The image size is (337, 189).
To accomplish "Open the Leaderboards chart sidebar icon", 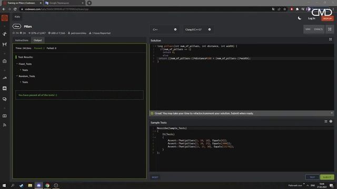I will (5, 78).
